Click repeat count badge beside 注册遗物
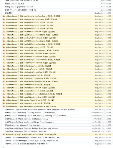This screenshot has width=113, height=148. click(13, 13)
